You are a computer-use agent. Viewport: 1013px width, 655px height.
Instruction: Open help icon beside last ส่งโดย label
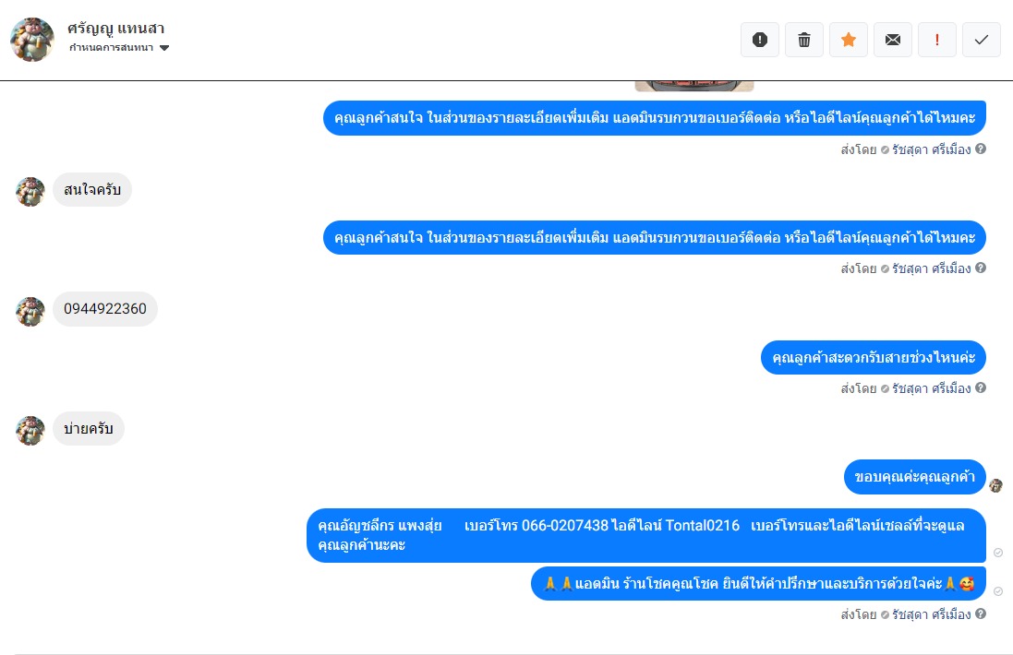[x=981, y=613]
